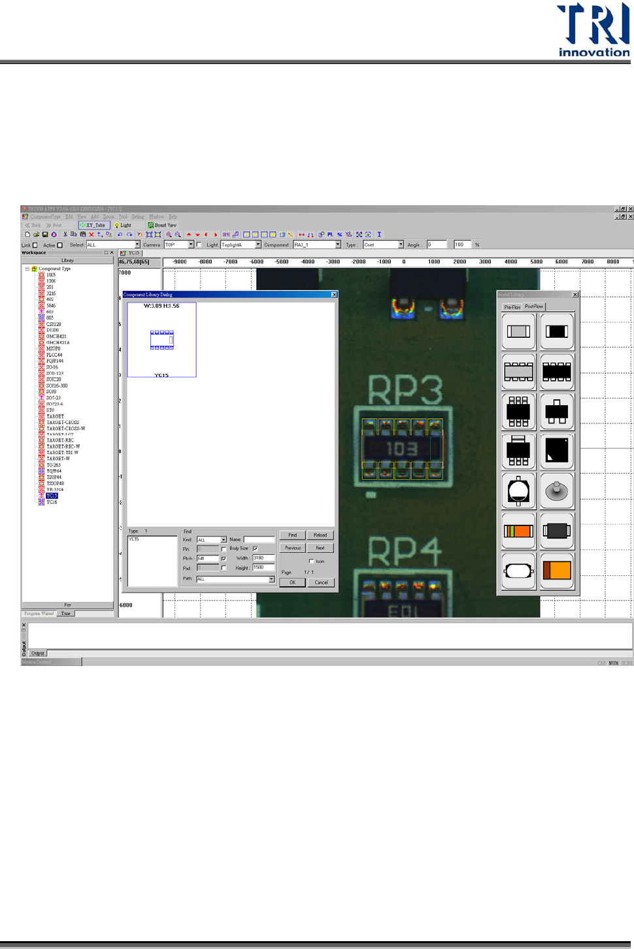Click the red X delete toolbar icon
Viewport: 634px width, 949px height.
(91, 235)
